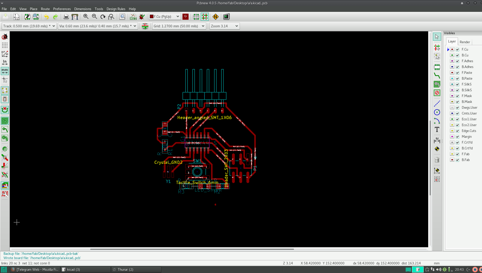Click the Undo arrow icon
Screen dimensions: 482x273
[x=46, y=17]
